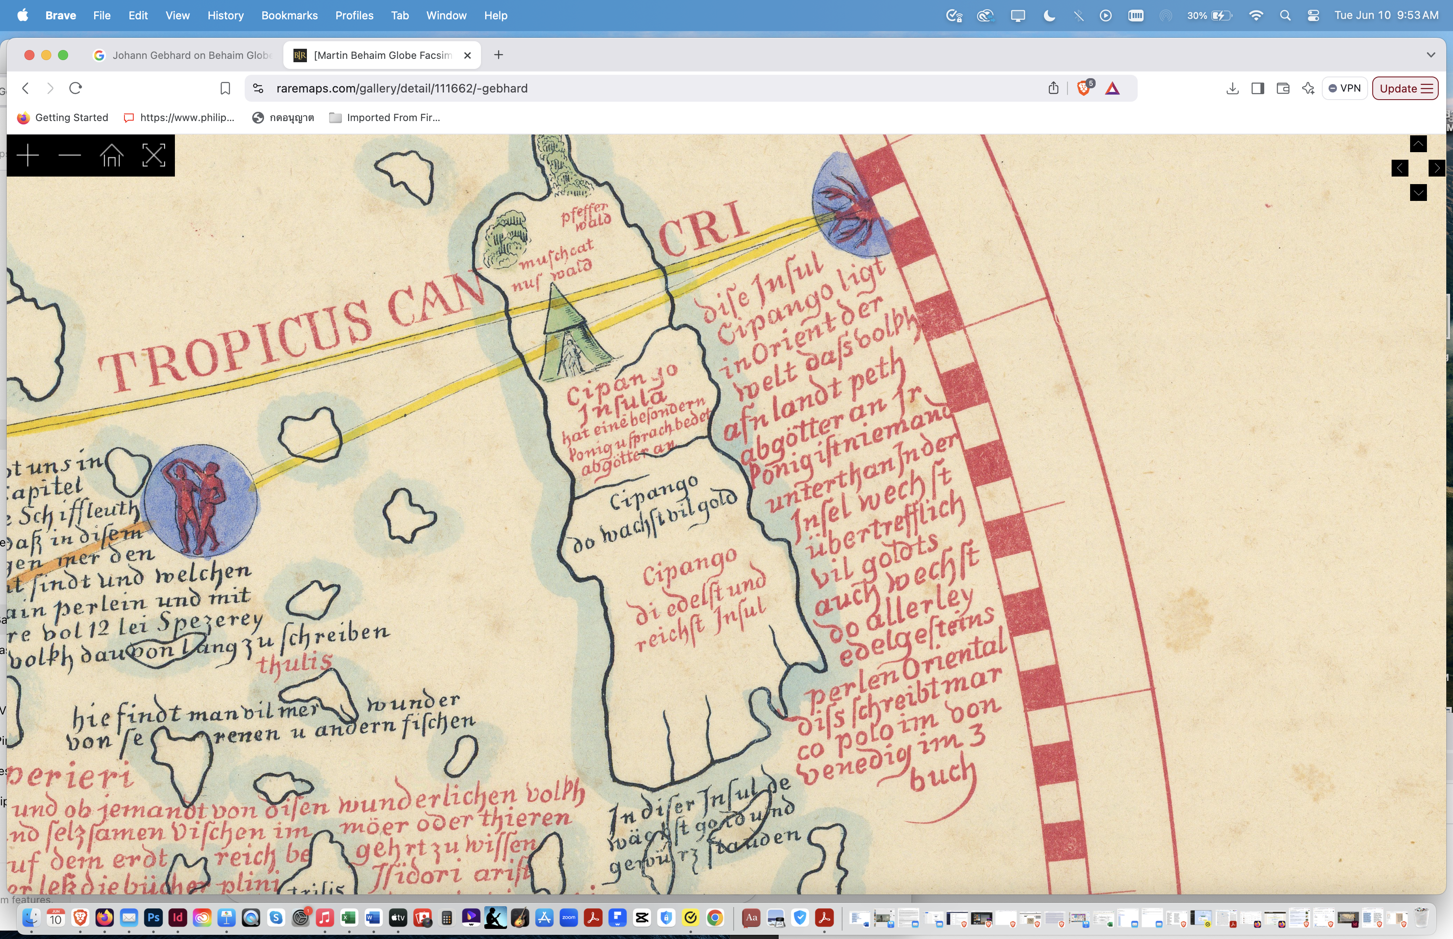This screenshot has height=939, width=1453.
Task: Toggle Focus mode moon icon in menu bar
Action: tap(1049, 16)
